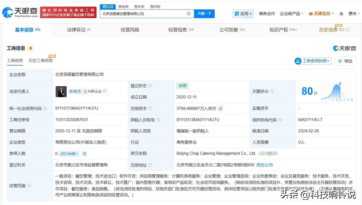
Task: Select the 查关系 search mode tab
Action: [x=139, y=7]
